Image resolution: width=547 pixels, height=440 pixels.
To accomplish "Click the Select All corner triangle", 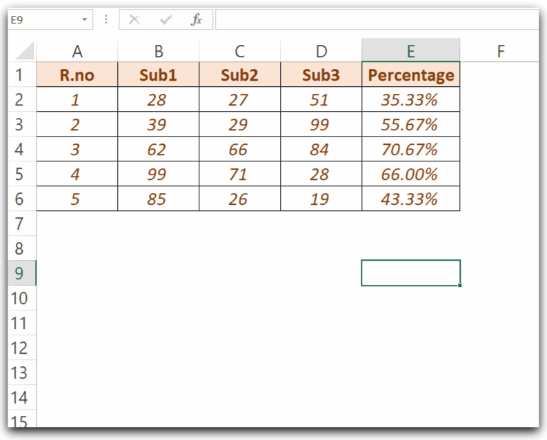I will (x=25, y=50).
